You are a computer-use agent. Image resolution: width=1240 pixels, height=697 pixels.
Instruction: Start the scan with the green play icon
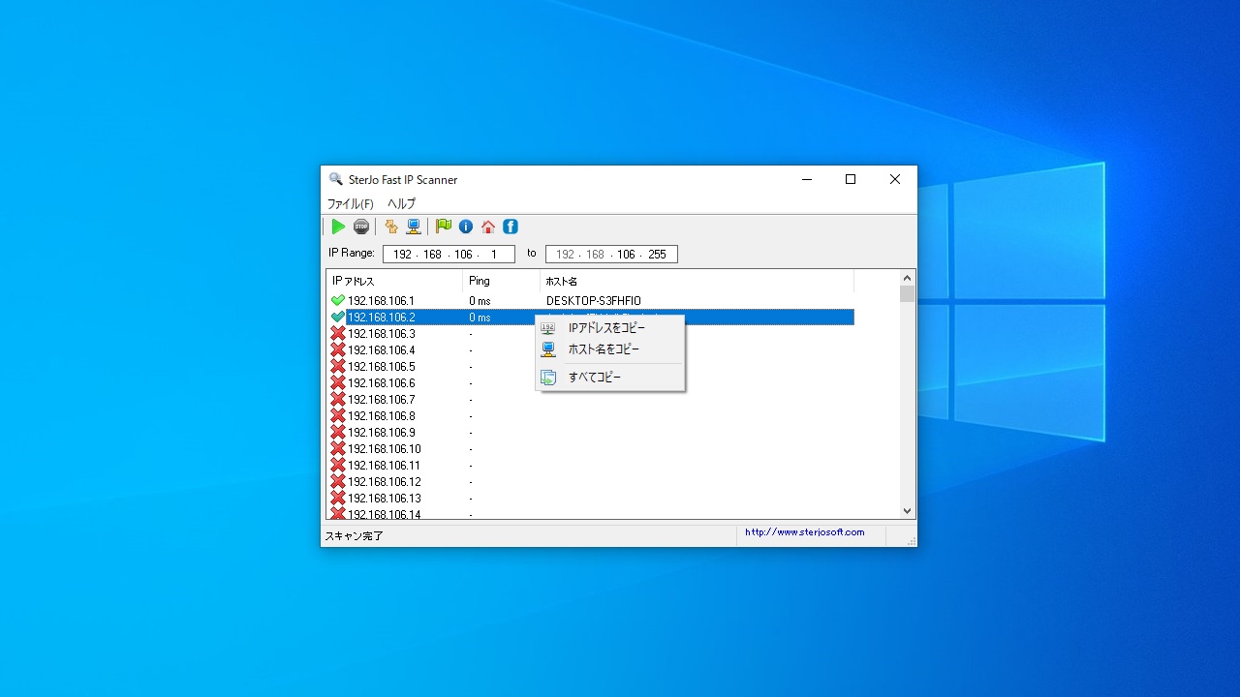click(x=338, y=227)
